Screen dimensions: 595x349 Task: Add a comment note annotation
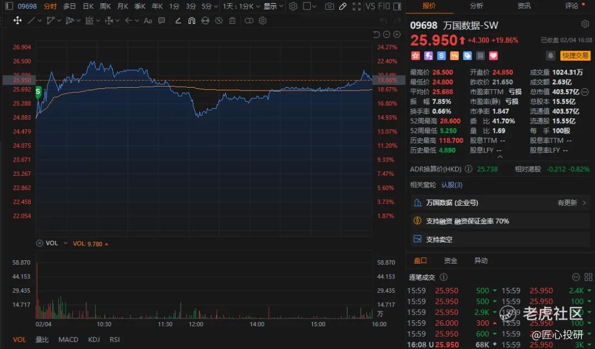(161, 20)
